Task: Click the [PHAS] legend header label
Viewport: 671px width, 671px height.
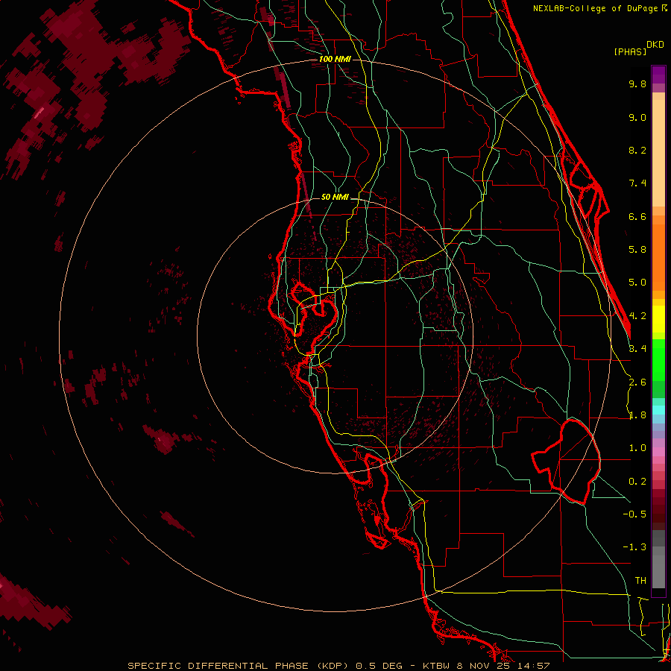Action: tap(630, 51)
